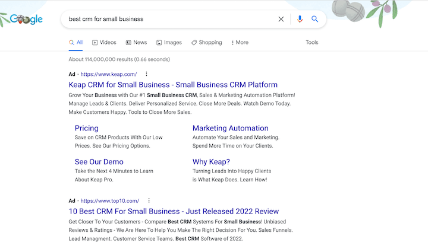Image resolution: width=428 pixels, height=252 pixels.
Task: Open the Marketing Automation sitelink
Action: point(231,128)
